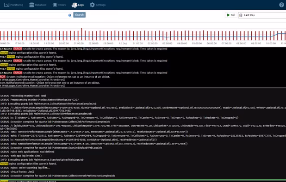Select 'DEBUG eth0: {TxBytes=2573705912' line
Image resolution: width=286 pixels, height=182 pixels.
click(x=143, y=136)
